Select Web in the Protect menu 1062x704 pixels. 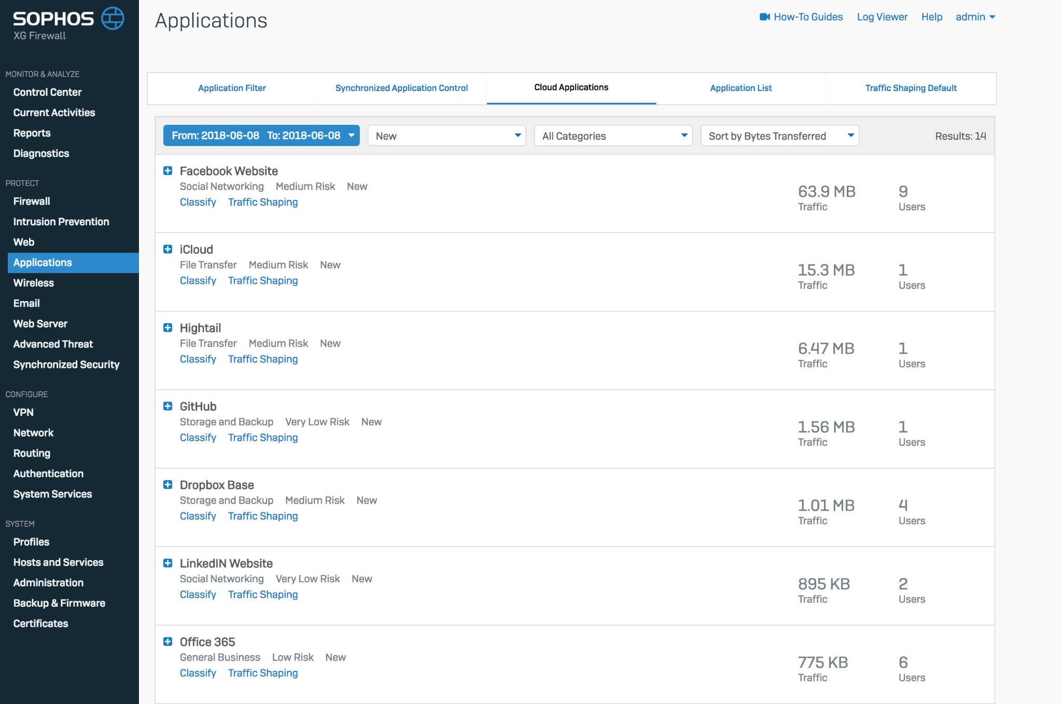pos(24,242)
